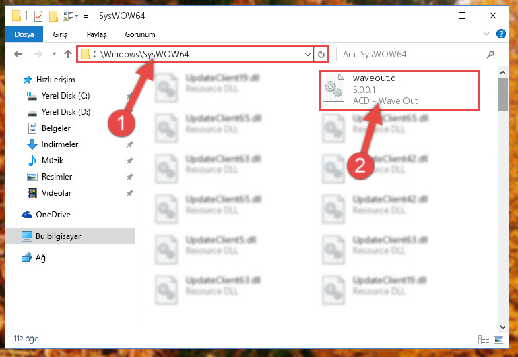
Task: Select OneDrive in navigation pane
Action: click(x=53, y=215)
